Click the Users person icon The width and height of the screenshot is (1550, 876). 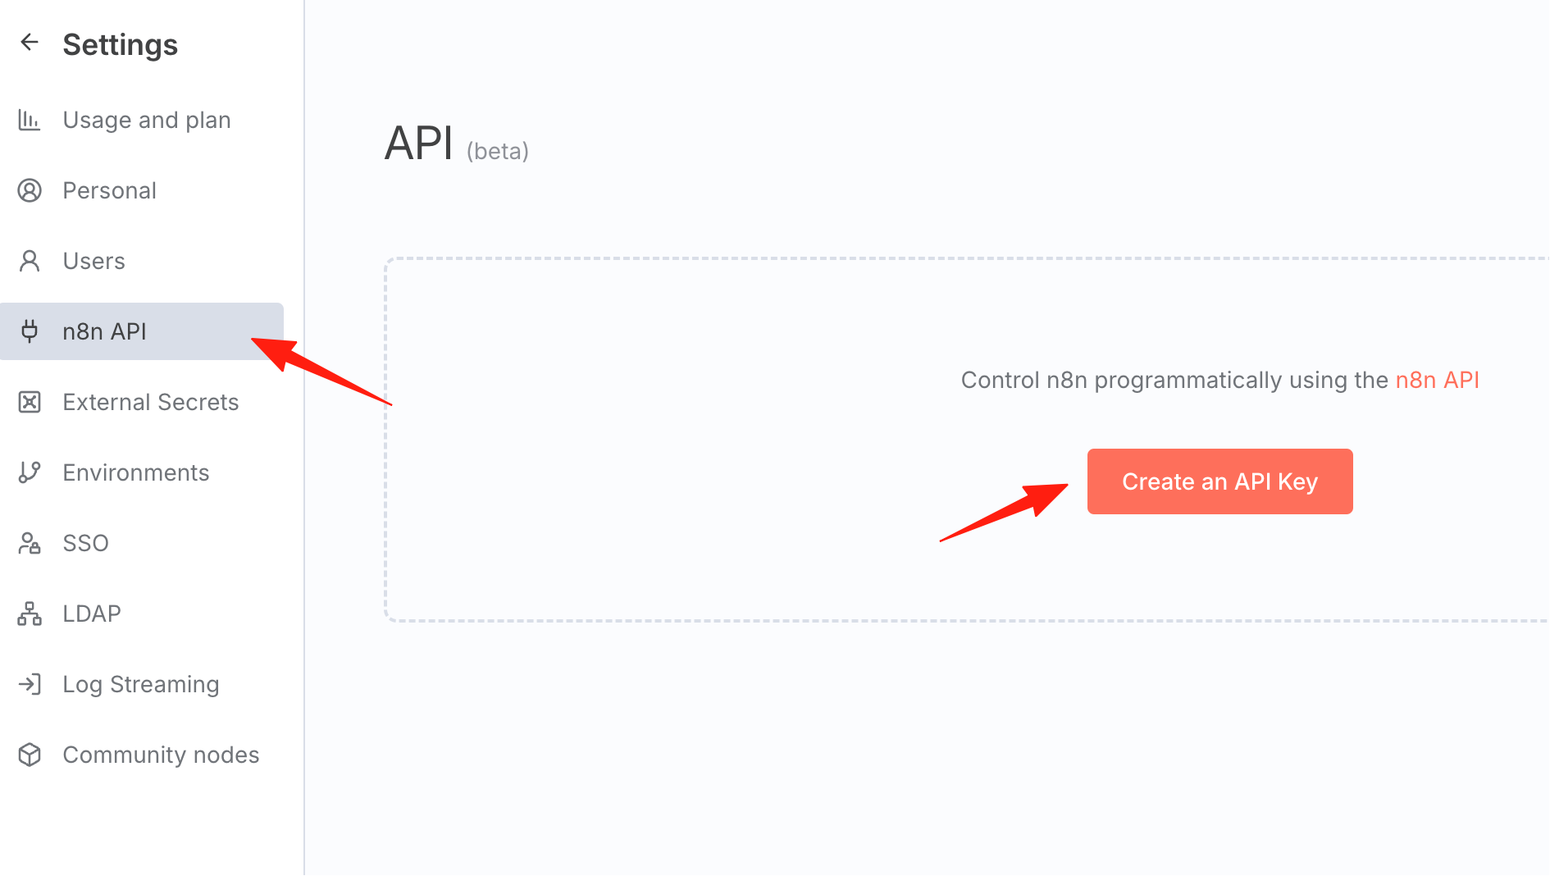(30, 261)
